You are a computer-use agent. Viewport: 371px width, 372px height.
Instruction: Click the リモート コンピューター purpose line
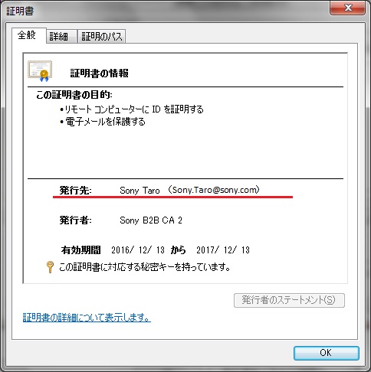132,109
